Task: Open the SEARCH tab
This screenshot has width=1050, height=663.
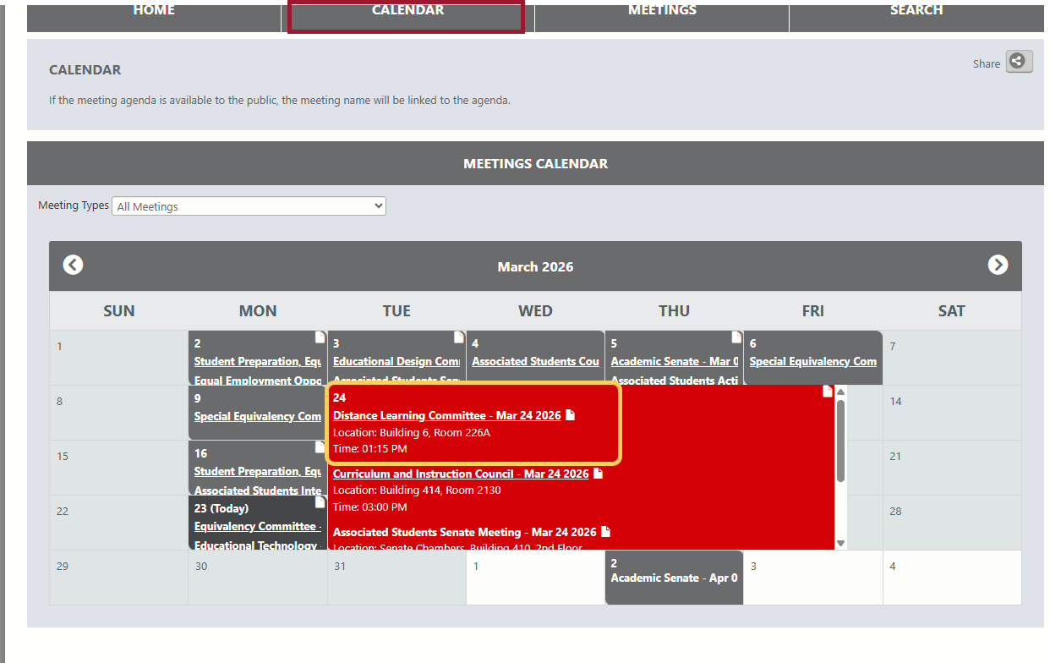Action: [x=916, y=10]
